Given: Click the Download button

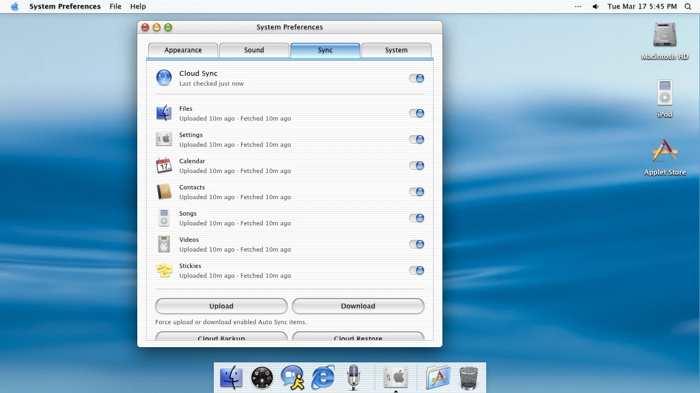Looking at the screenshot, I should click(x=358, y=306).
